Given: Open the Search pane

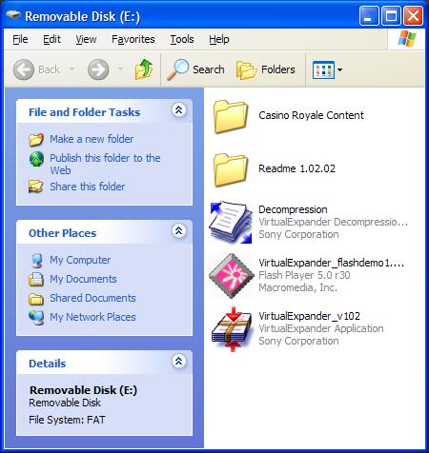Looking at the screenshot, I should point(196,69).
